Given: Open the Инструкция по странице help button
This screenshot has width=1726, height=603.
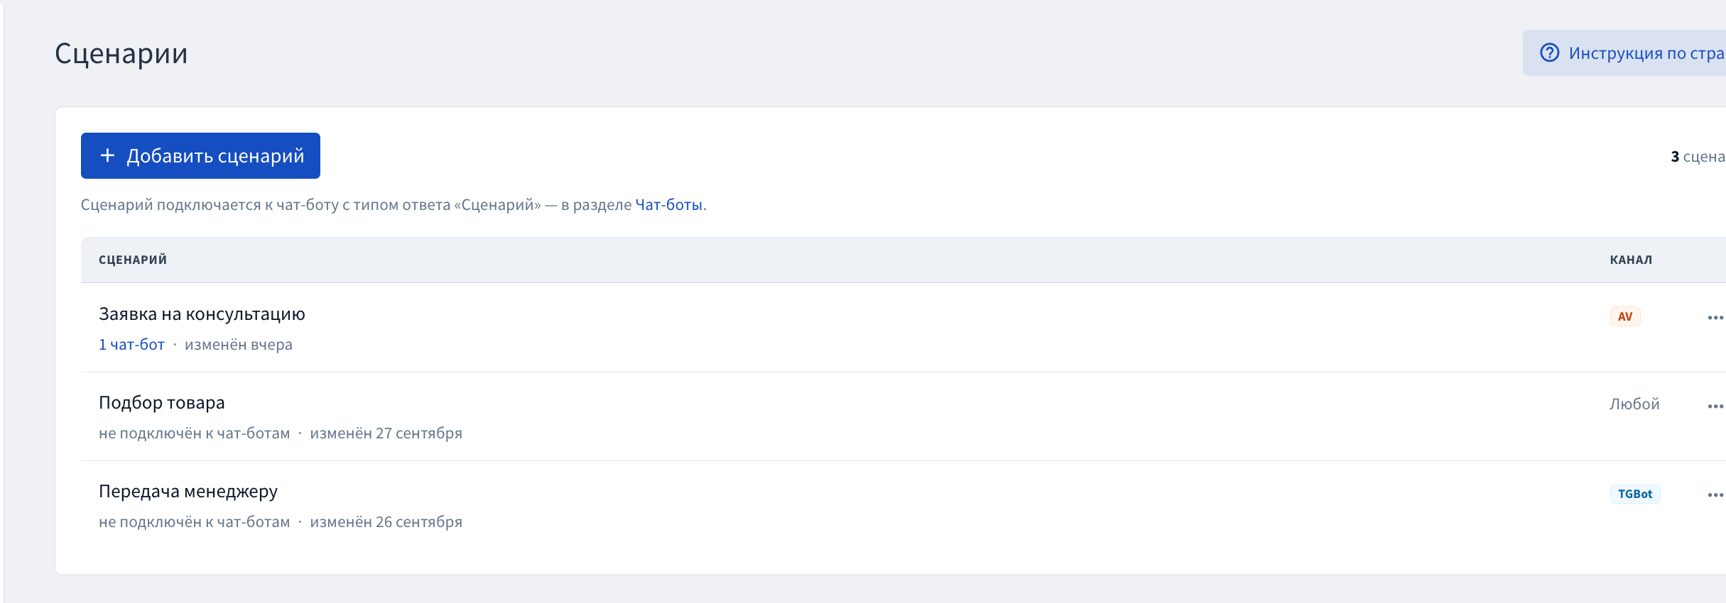Looking at the screenshot, I should [1624, 53].
